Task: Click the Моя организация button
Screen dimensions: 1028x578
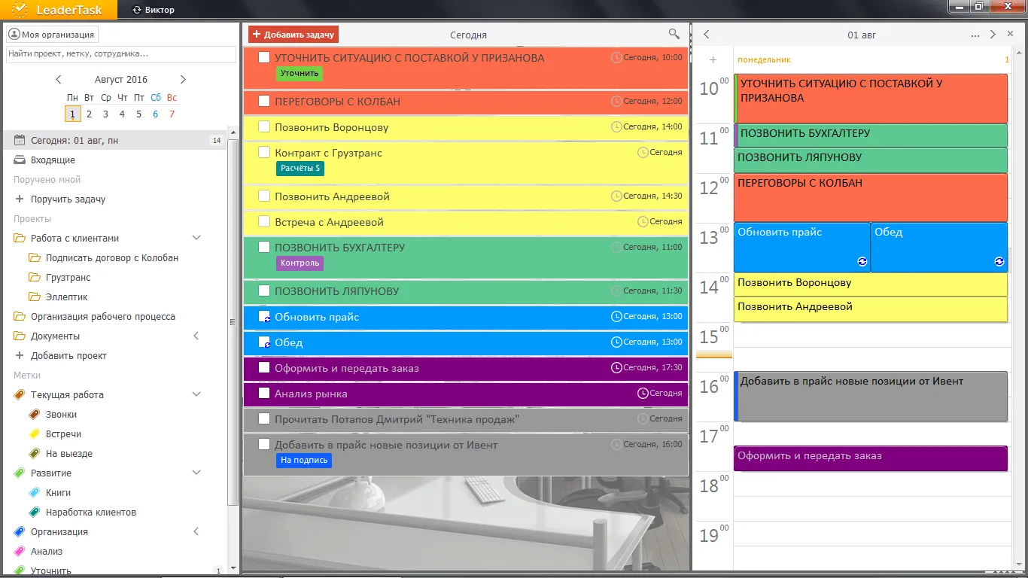Action: (53, 35)
